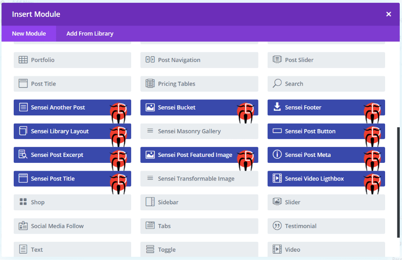Add the Sensei Post Featured Image module
The width and height of the screenshot is (402, 260).
(x=199, y=155)
